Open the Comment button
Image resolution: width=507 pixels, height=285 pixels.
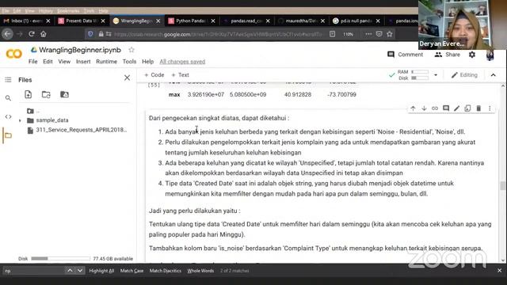[405, 55]
